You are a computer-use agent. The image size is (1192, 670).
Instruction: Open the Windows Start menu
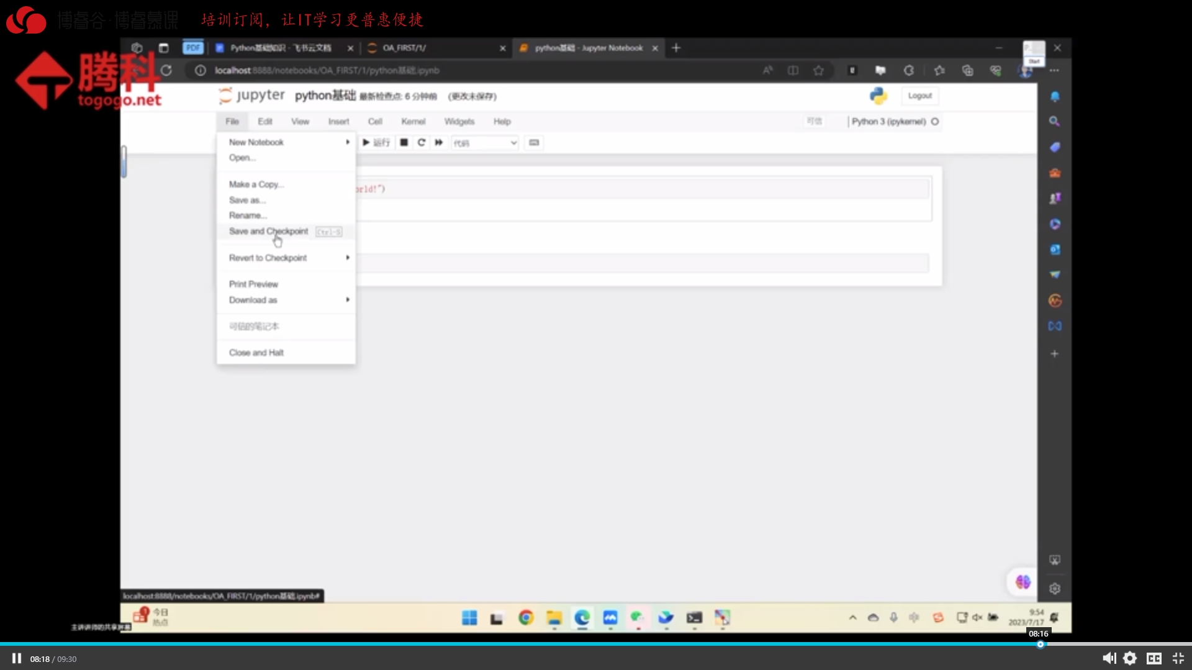coord(469,618)
